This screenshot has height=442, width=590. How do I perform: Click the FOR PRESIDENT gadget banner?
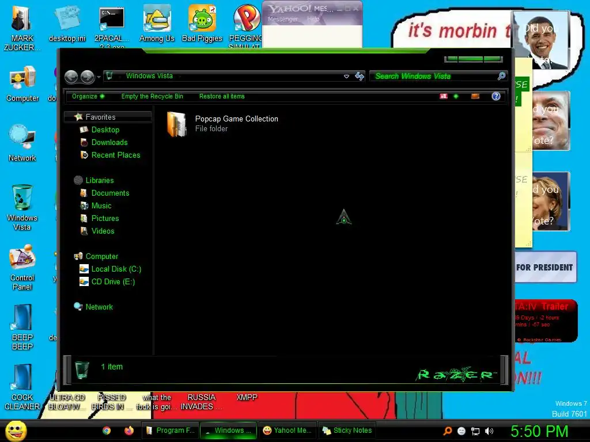[x=544, y=267]
